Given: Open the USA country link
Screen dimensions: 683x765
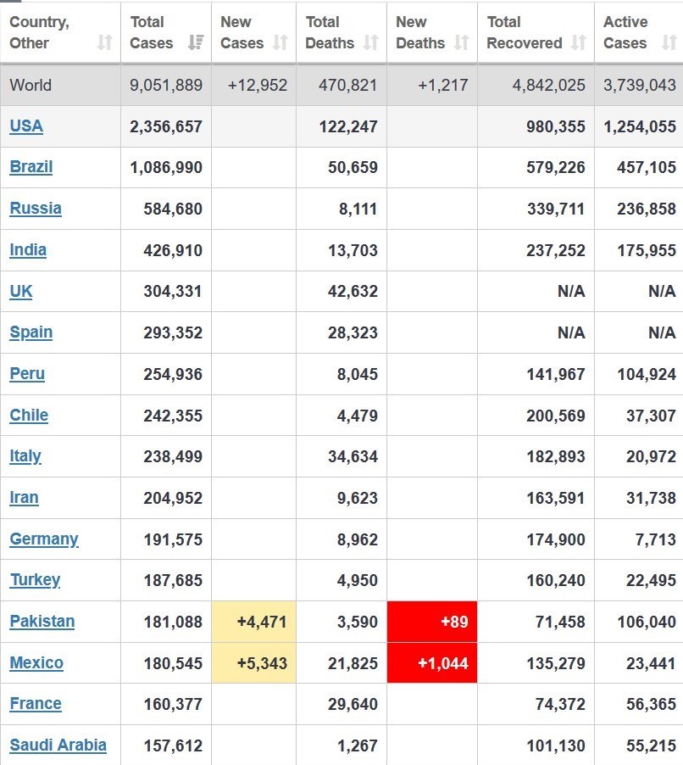Looking at the screenshot, I should tap(26, 126).
